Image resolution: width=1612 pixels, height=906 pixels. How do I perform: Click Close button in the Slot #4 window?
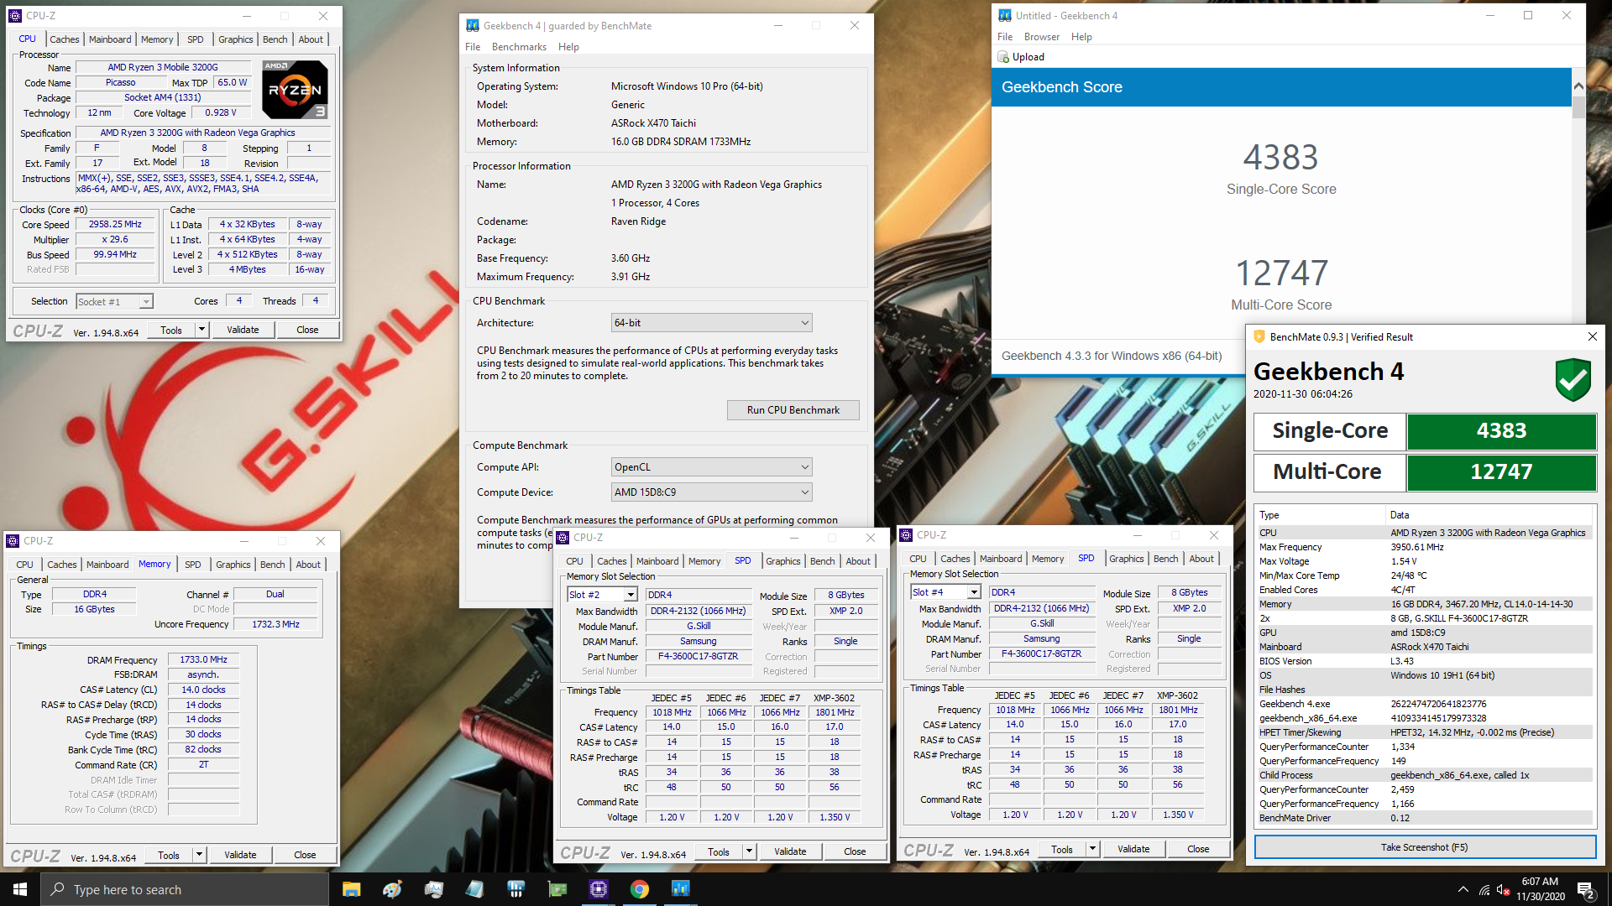tap(1198, 850)
